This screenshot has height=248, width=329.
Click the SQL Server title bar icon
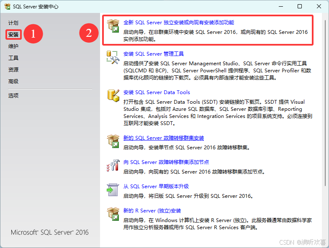pos(8,7)
